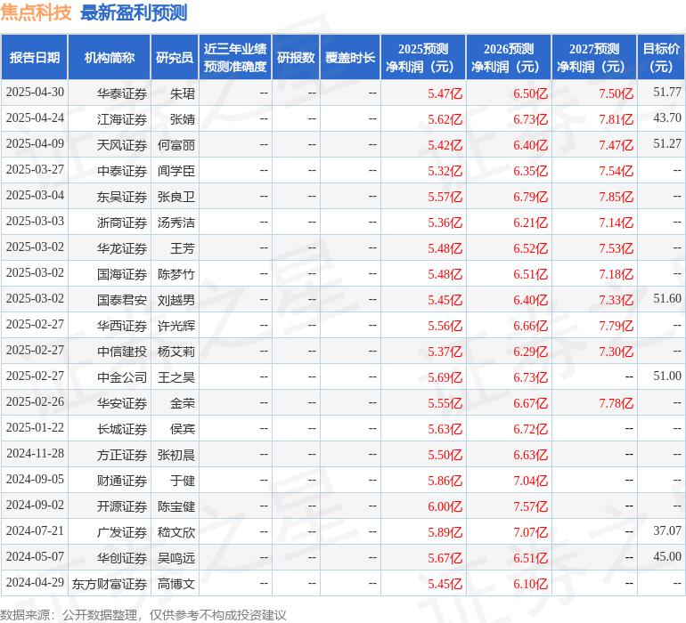Open the 国泰君安 institution row

pyautogui.click(x=122, y=299)
